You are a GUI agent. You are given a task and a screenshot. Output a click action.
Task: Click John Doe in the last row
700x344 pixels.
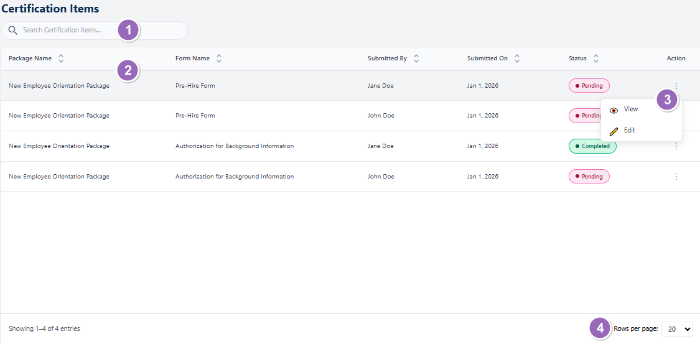381,177
